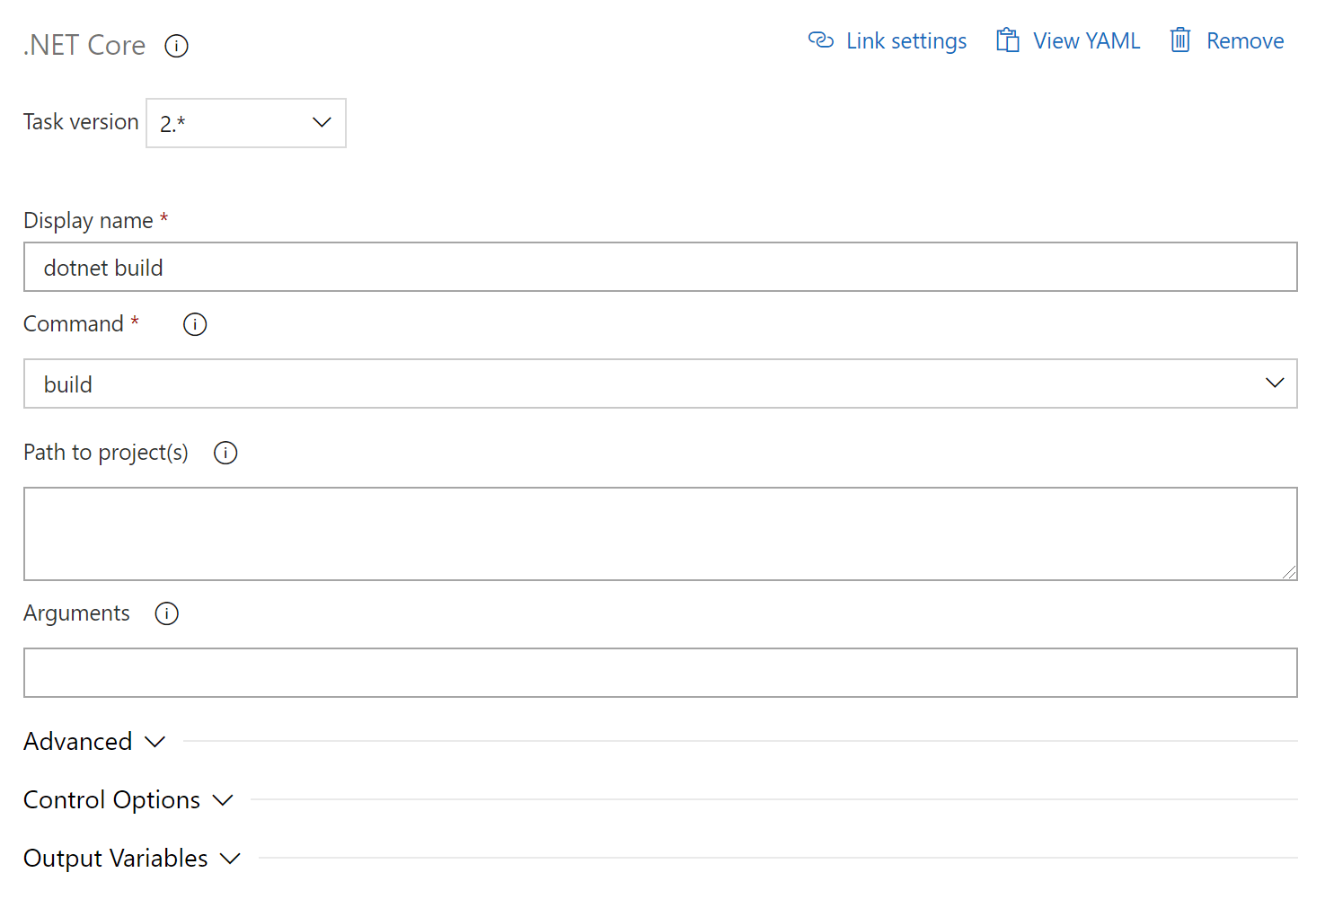This screenshot has height=908, width=1325.
Task: Click the View YAML clipboard icon
Action: point(1007,40)
